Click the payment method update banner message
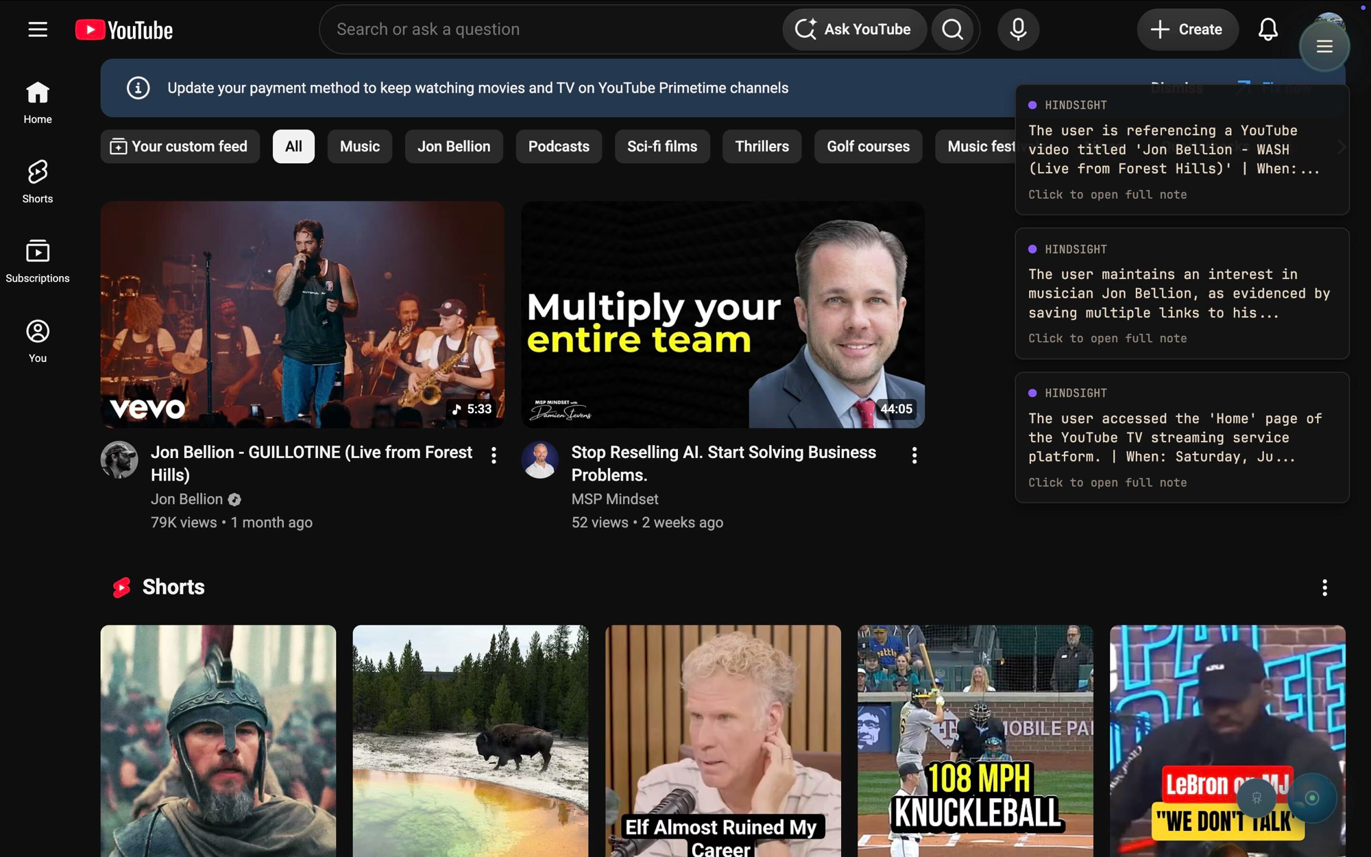 (478, 88)
